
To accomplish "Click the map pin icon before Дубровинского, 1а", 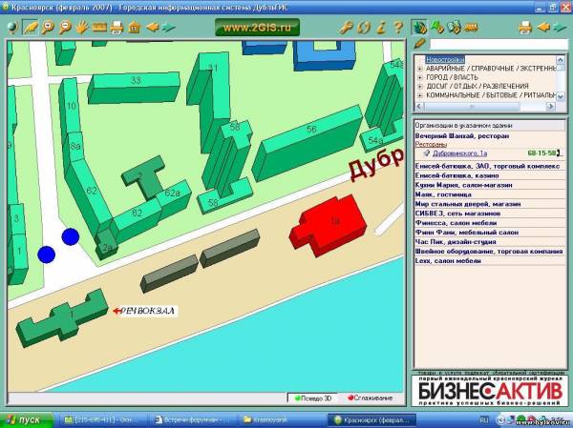I will pos(427,153).
